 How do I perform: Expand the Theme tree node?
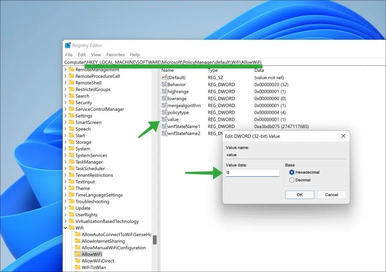pos(66,188)
